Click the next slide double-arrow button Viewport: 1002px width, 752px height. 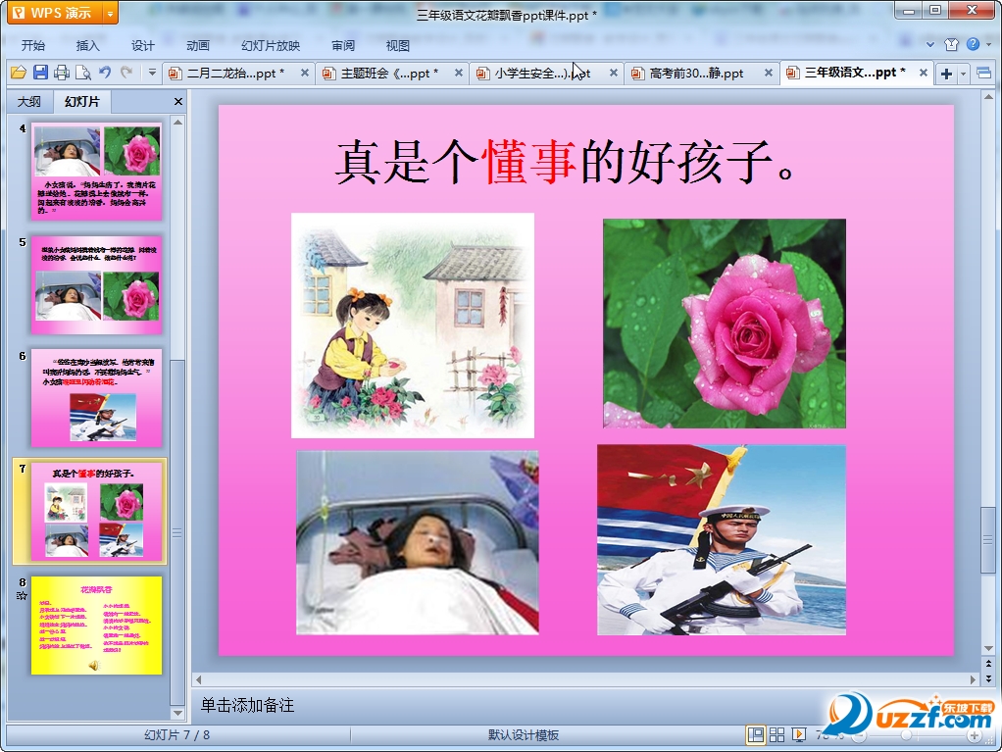coord(988,677)
